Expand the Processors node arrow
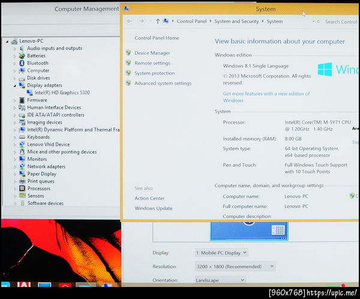Viewport: 360px width, 299px height. click(15, 189)
